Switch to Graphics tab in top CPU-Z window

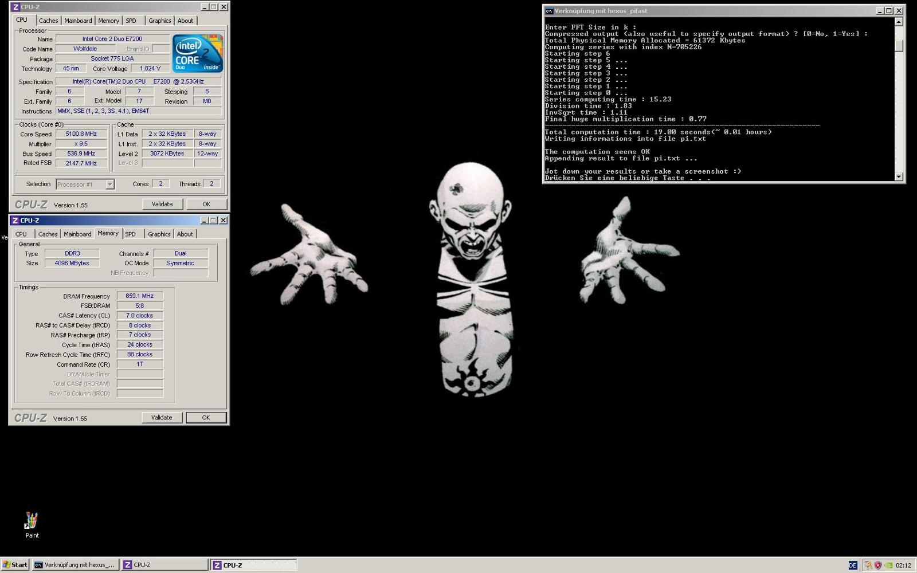[x=159, y=21]
